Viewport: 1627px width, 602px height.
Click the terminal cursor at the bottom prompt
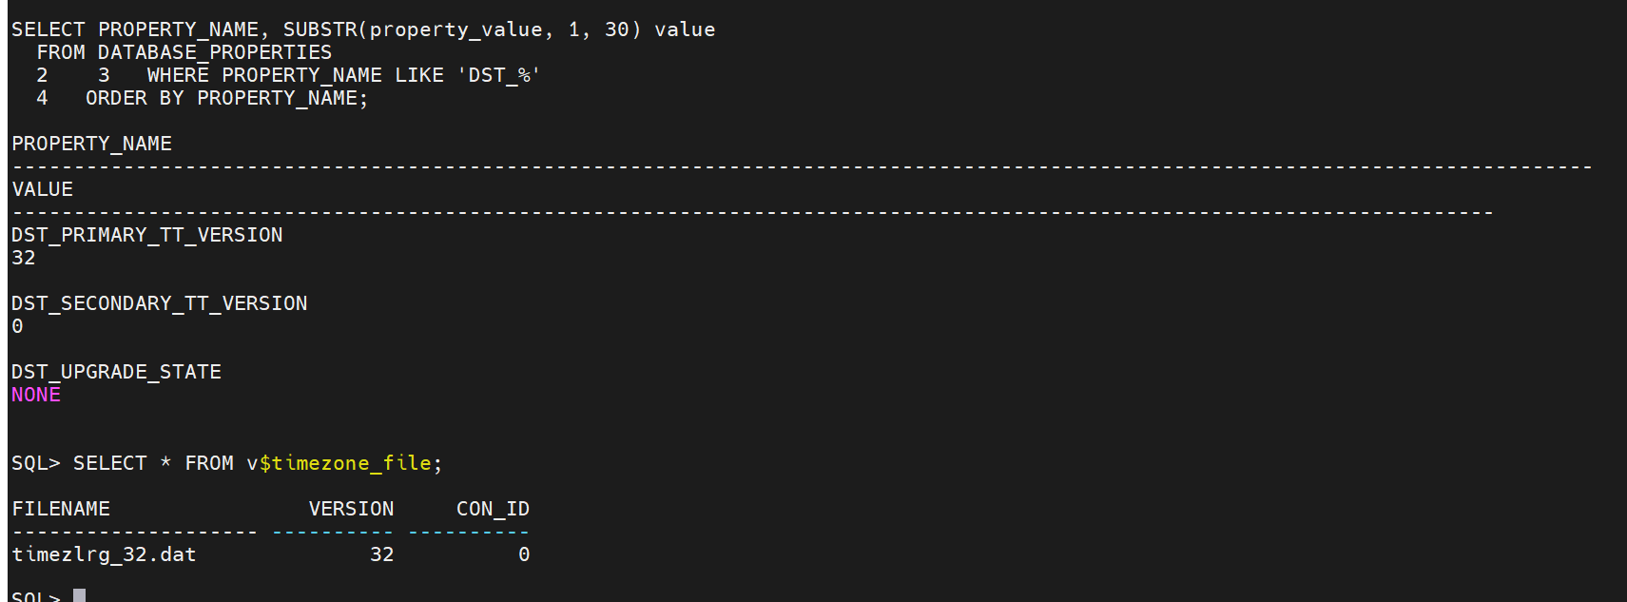pyautogui.click(x=80, y=595)
